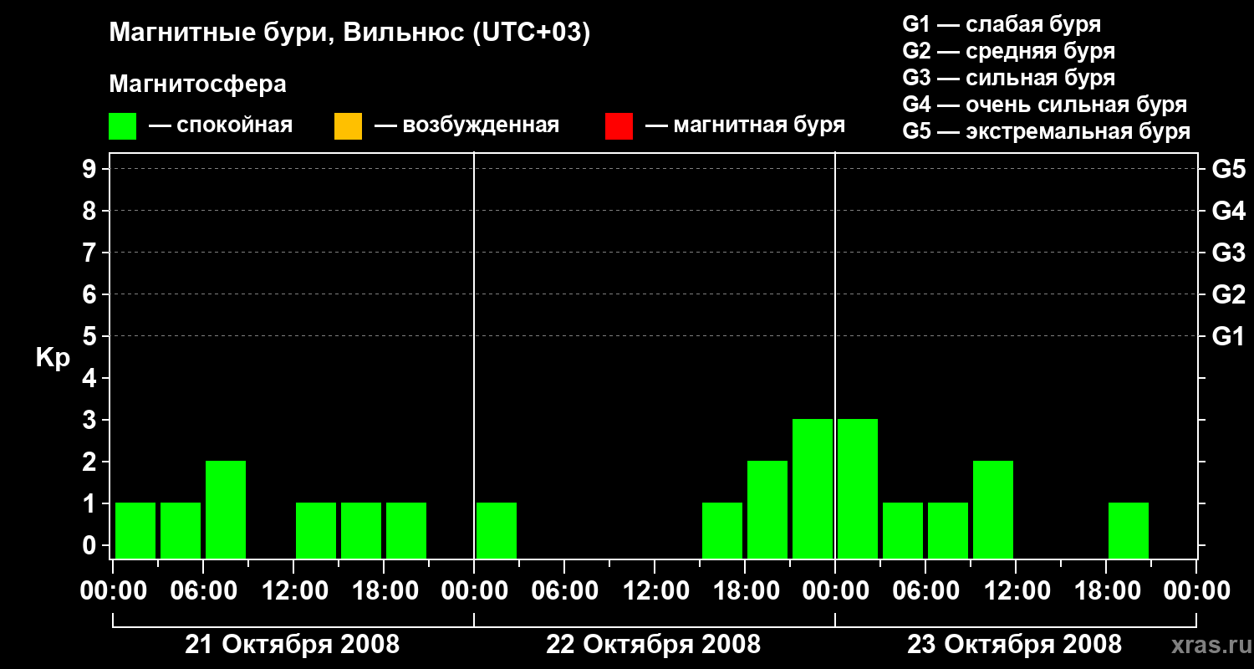This screenshot has height=669, width=1254.
Task: Click the '— возбужденная' legend label
Action: click(466, 125)
